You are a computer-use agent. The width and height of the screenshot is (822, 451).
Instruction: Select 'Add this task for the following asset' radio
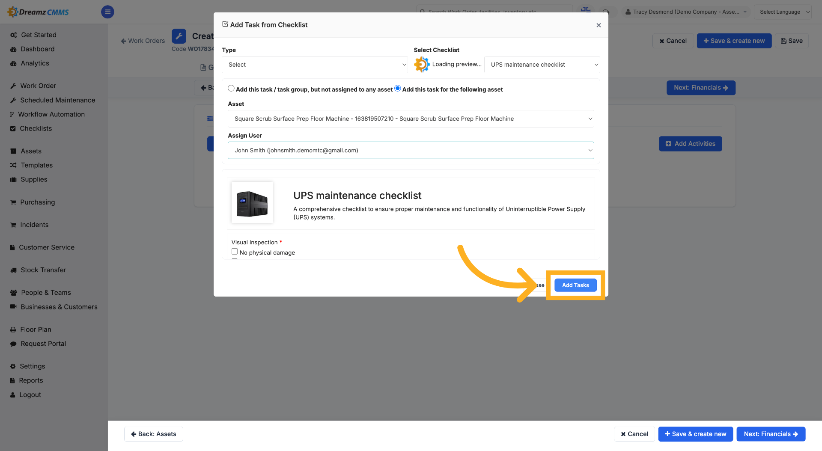pyautogui.click(x=397, y=89)
